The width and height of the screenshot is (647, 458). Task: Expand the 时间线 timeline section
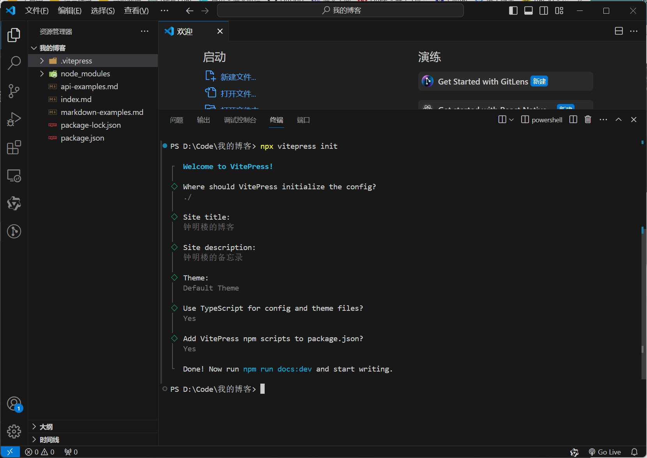pyautogui.click(x=93, y=440)
